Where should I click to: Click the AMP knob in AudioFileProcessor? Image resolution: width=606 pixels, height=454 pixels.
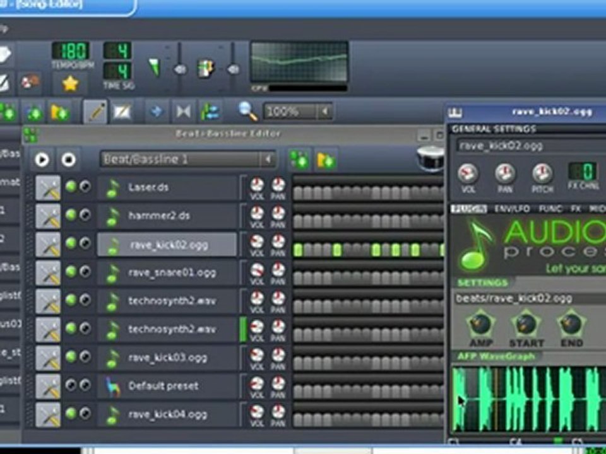tap(480, 323)
